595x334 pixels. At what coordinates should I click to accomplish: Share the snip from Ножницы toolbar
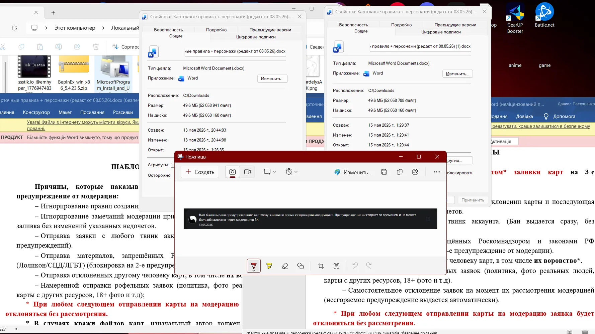tap(415, 172)
